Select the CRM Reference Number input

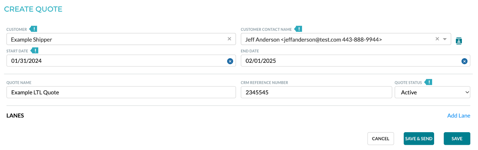coord(316,92)
